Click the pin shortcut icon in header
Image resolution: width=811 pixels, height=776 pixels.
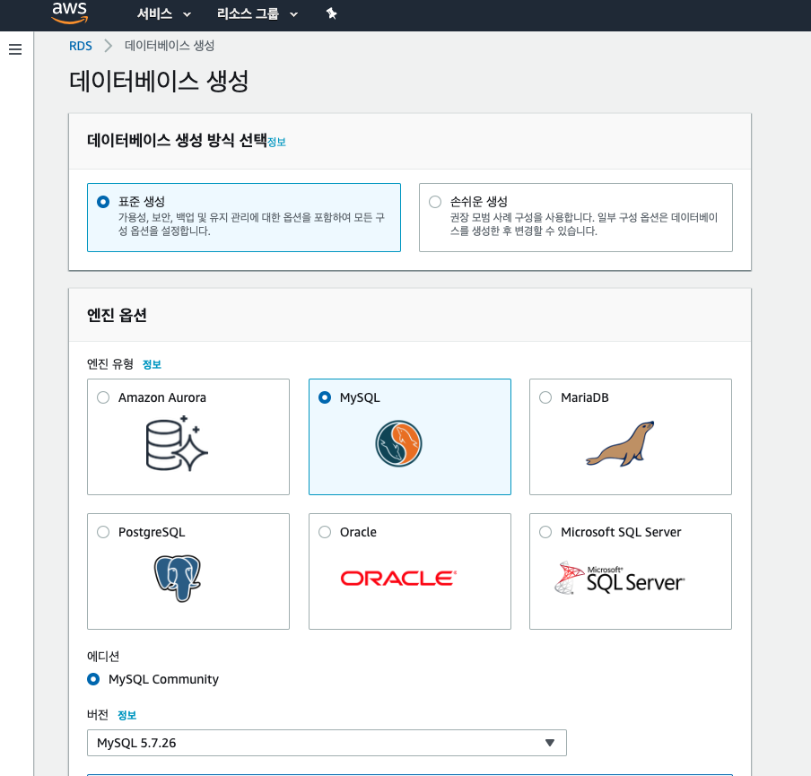coord(332,14)
